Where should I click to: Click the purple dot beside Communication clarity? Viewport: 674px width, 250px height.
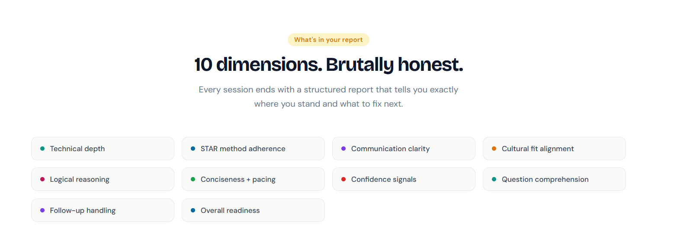[x=343, y=149]
